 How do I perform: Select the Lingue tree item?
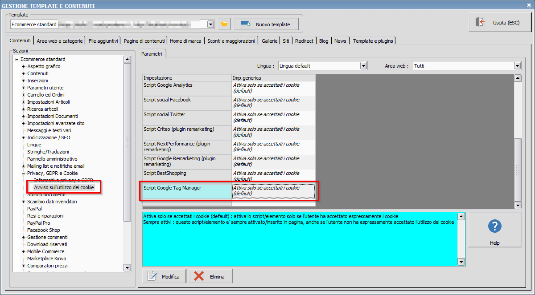point(34,145)
